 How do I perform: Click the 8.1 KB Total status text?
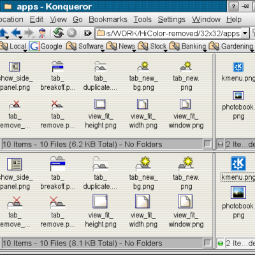(x=82, y=244)
